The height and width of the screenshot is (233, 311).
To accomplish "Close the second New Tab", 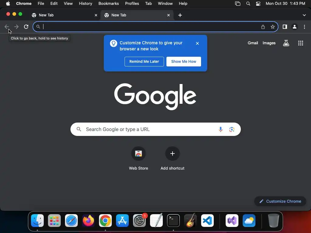I will click(169, 15).
